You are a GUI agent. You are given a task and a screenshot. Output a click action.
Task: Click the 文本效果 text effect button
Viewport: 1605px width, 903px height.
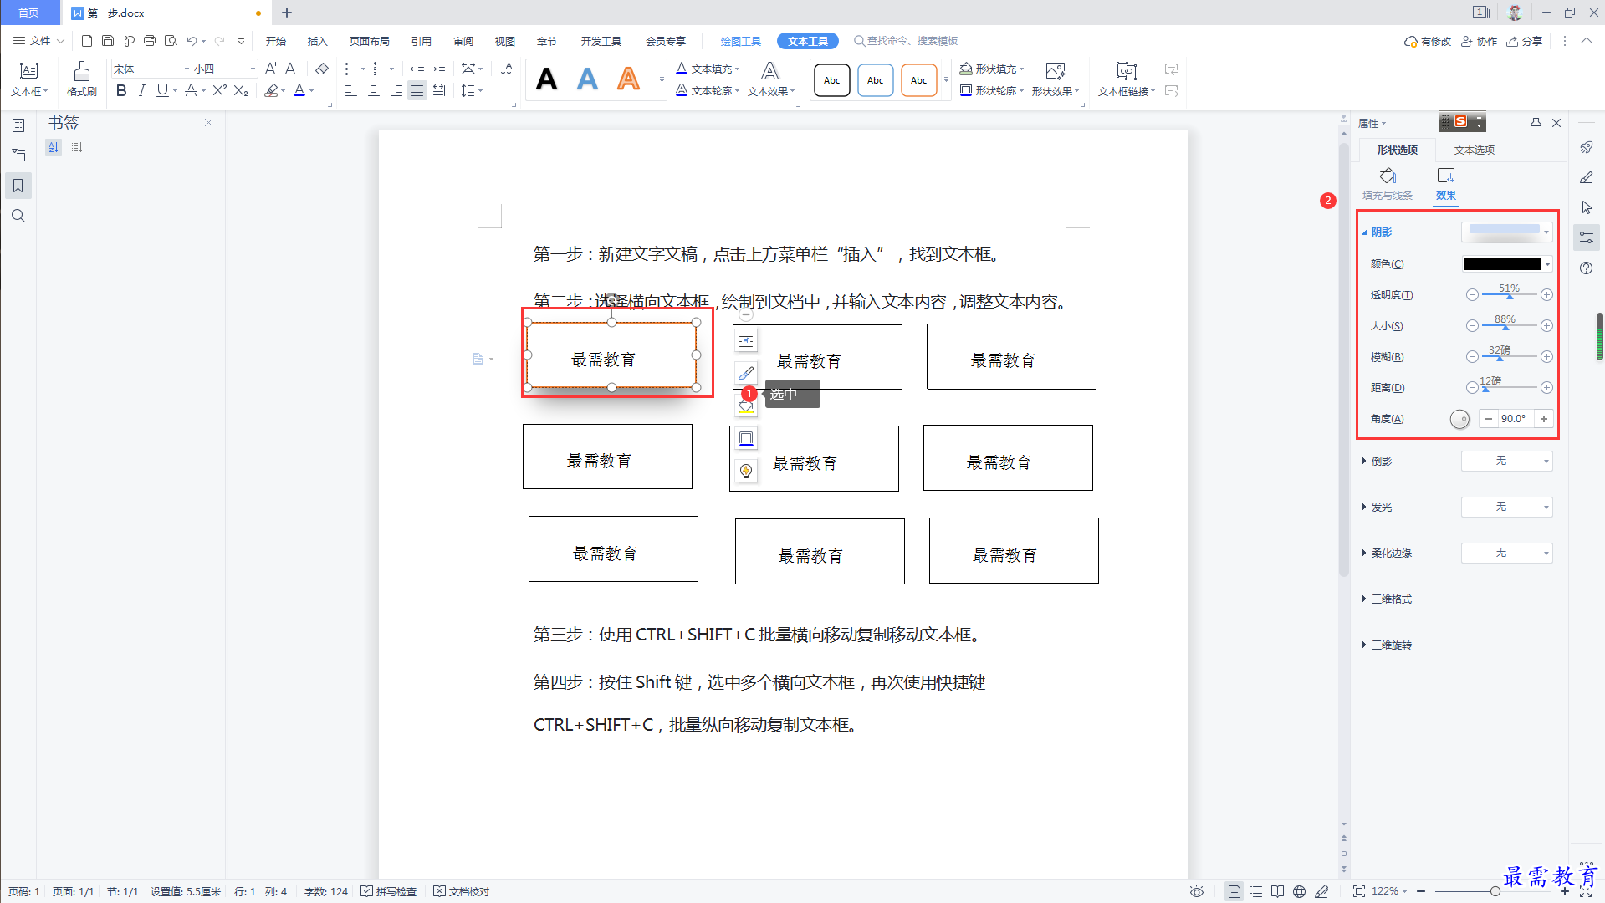(x=770, y=79)
